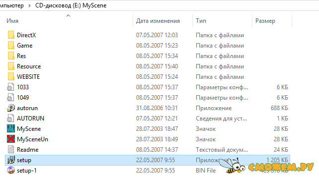Click date 07.05.2007 12:03 in DirectX row
Screen dimensions: 319x179
pyautogui.click(x=157, y=35)
